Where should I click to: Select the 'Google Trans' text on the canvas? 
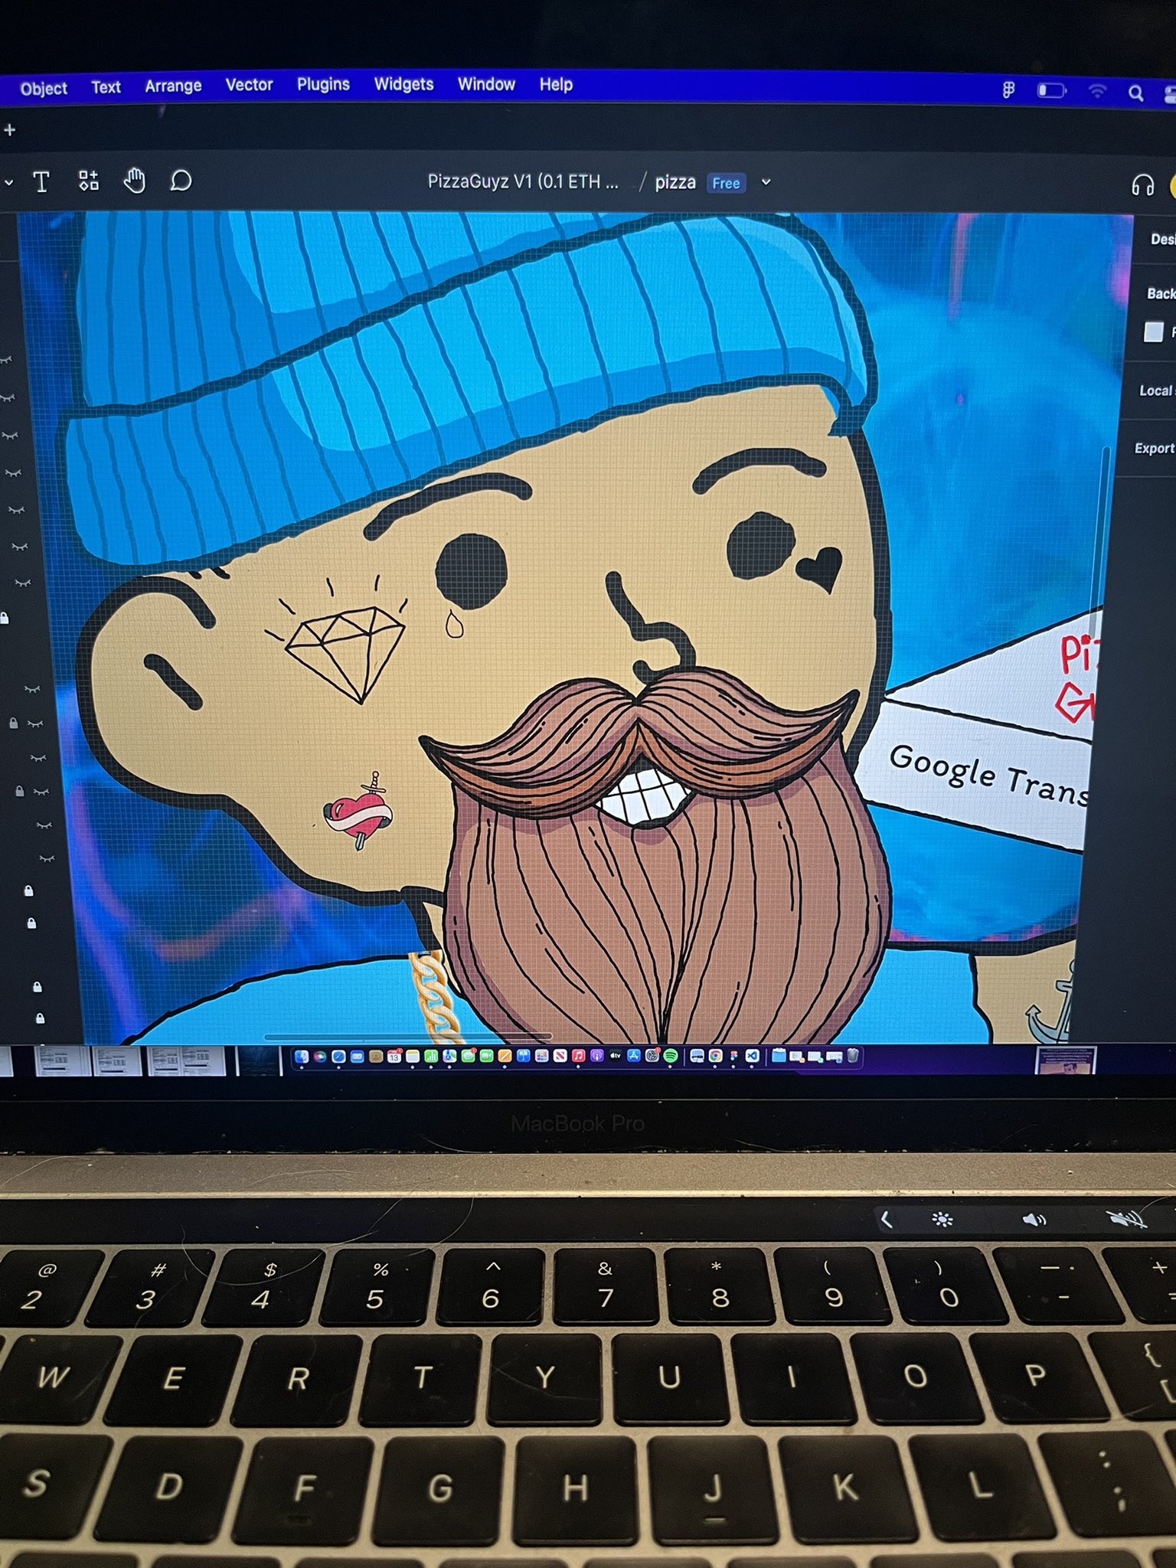pyautogui.click(x=989, y=775)
